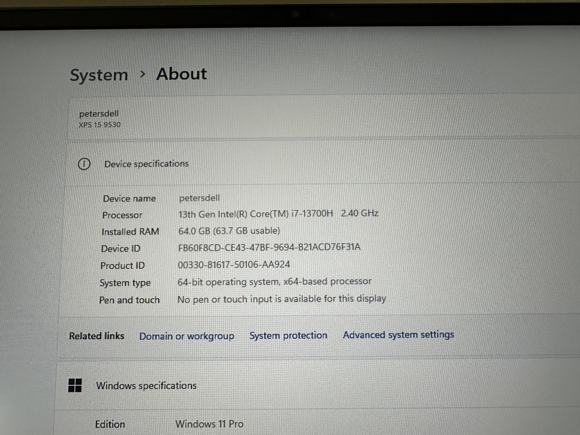
Task: Click the About page title
Action: [x=181, y=74]
